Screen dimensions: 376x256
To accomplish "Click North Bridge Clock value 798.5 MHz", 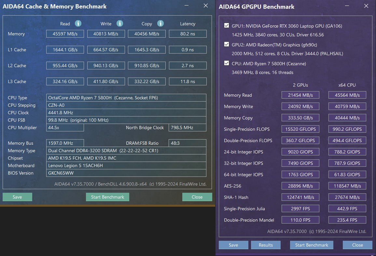I will [x=188, y=128].
